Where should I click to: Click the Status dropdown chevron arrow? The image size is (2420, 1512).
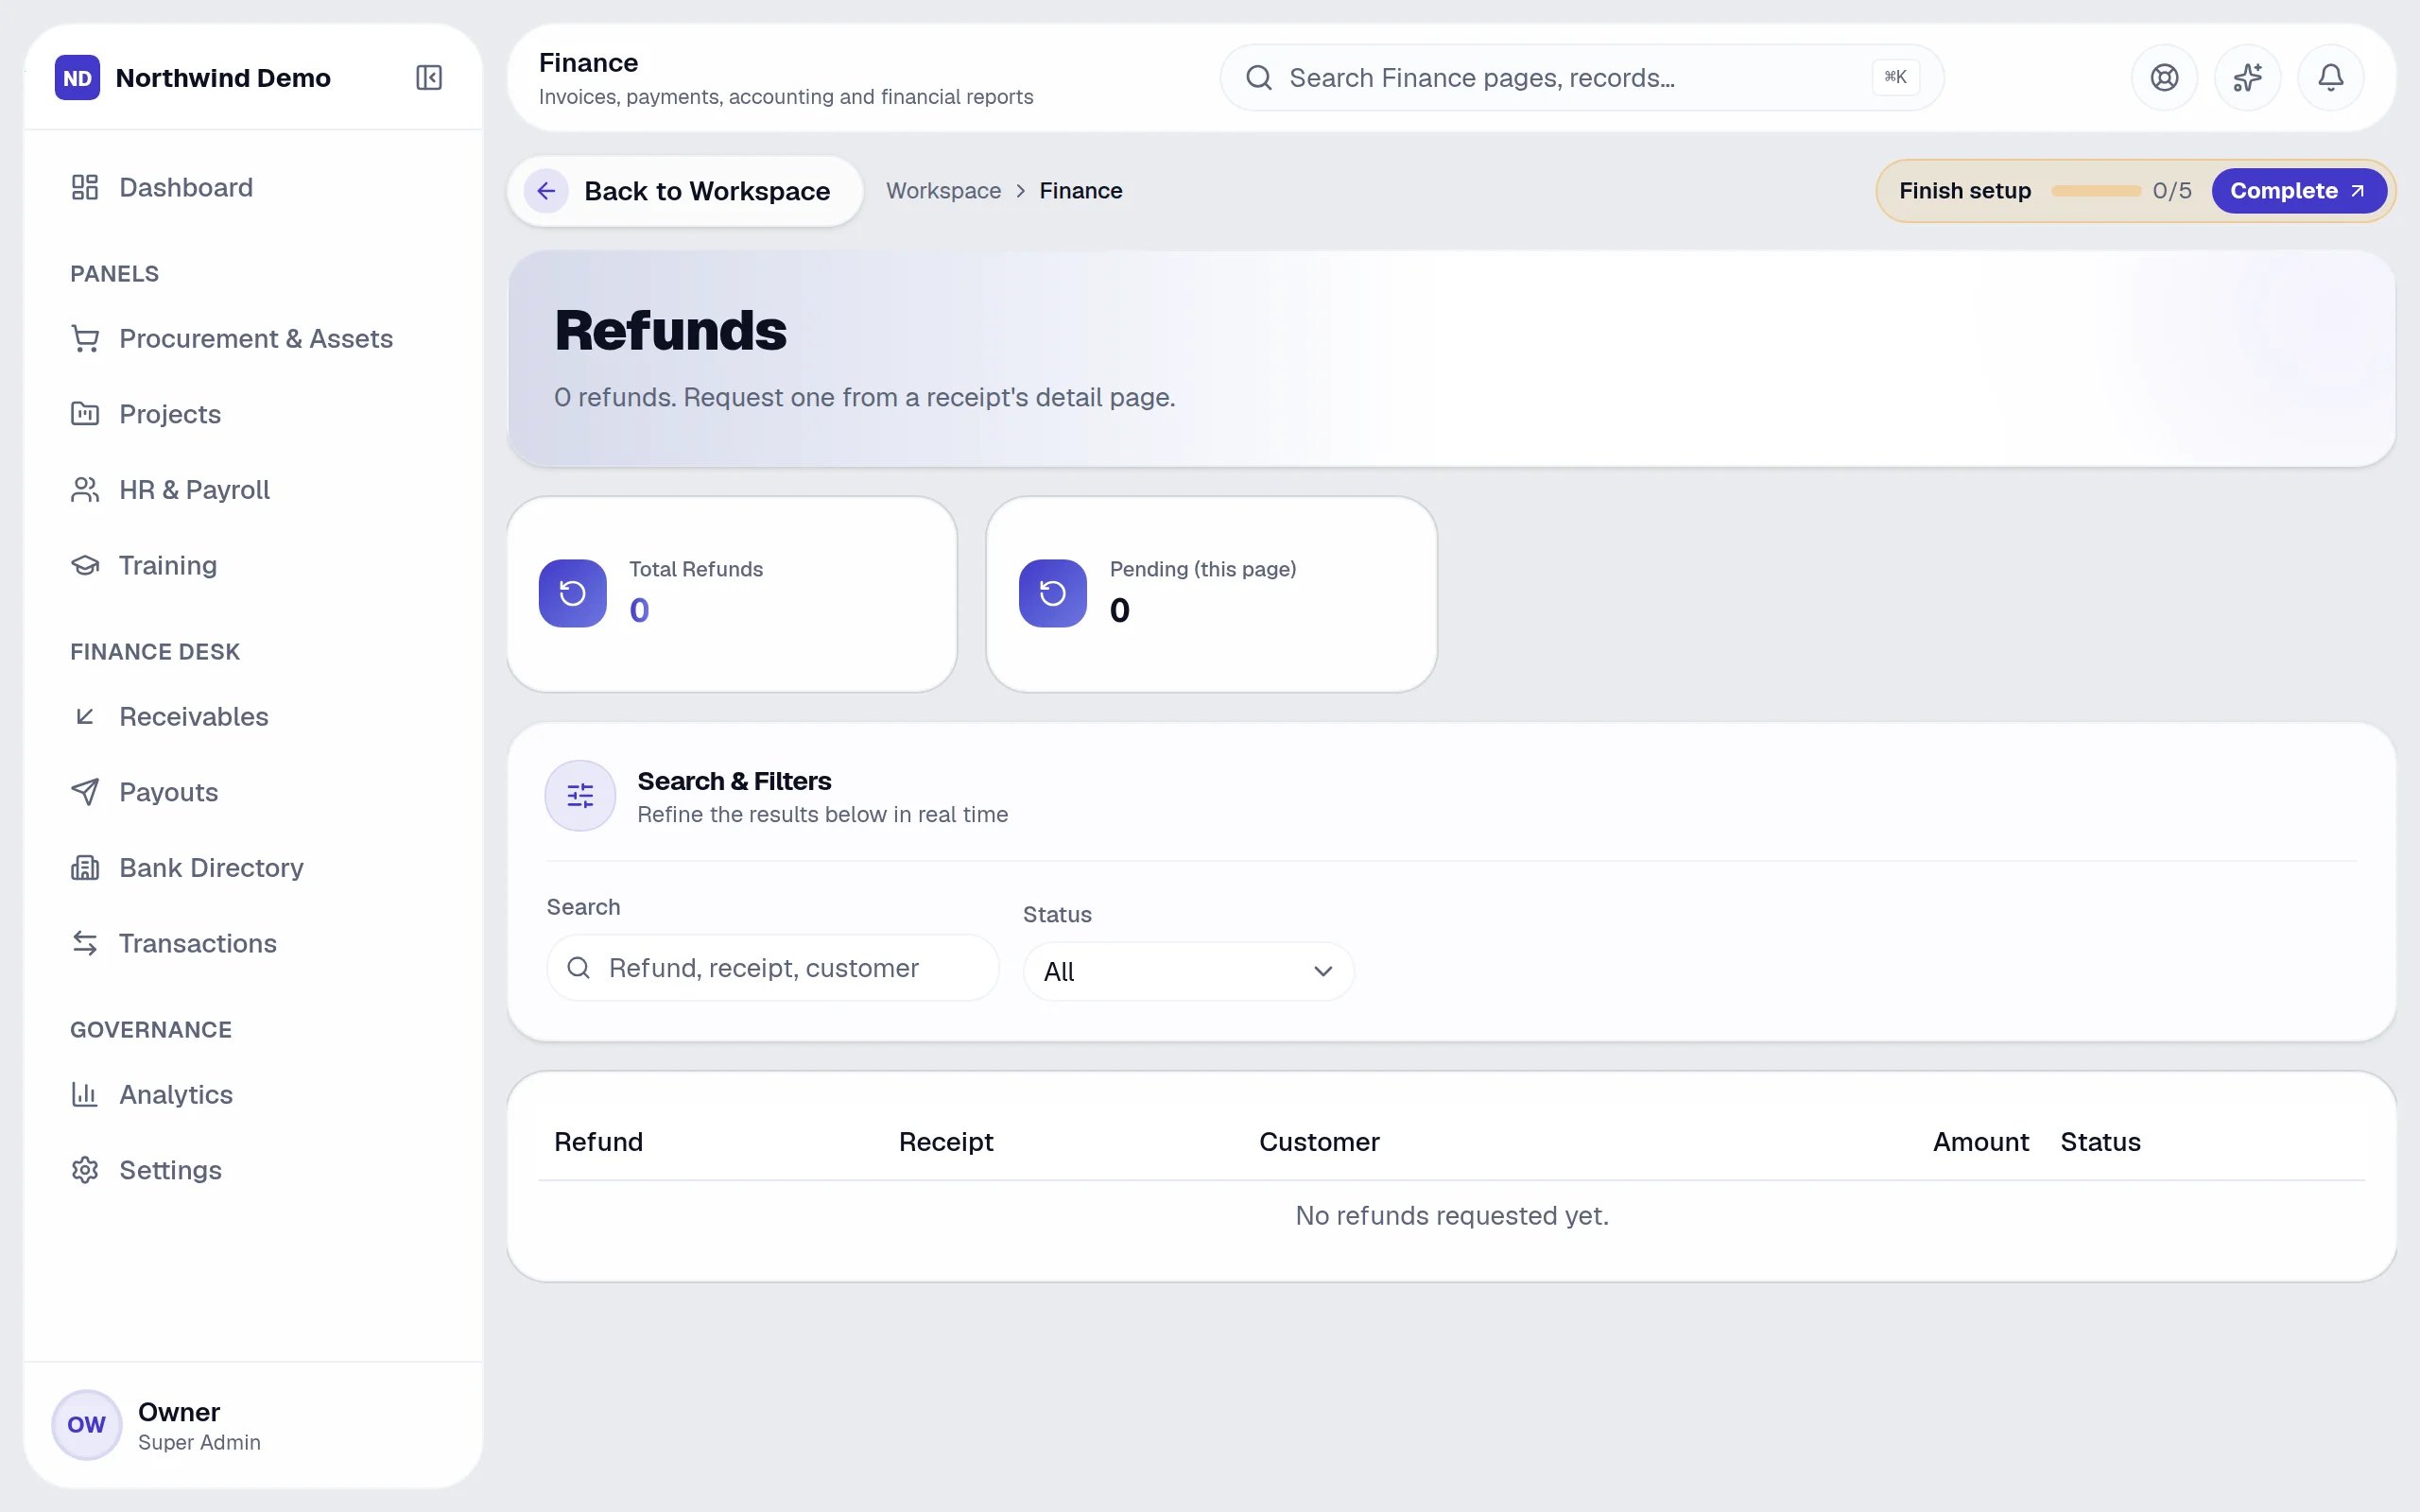1323,972
